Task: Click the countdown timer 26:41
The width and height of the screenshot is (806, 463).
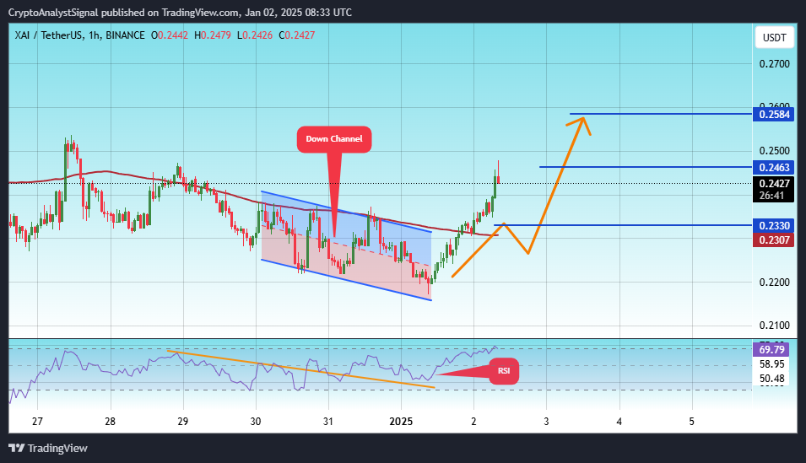Action: 771,196
